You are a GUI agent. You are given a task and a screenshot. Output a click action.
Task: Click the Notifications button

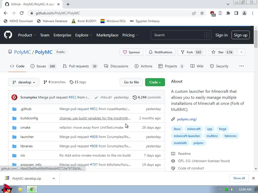tap(160, 52)
